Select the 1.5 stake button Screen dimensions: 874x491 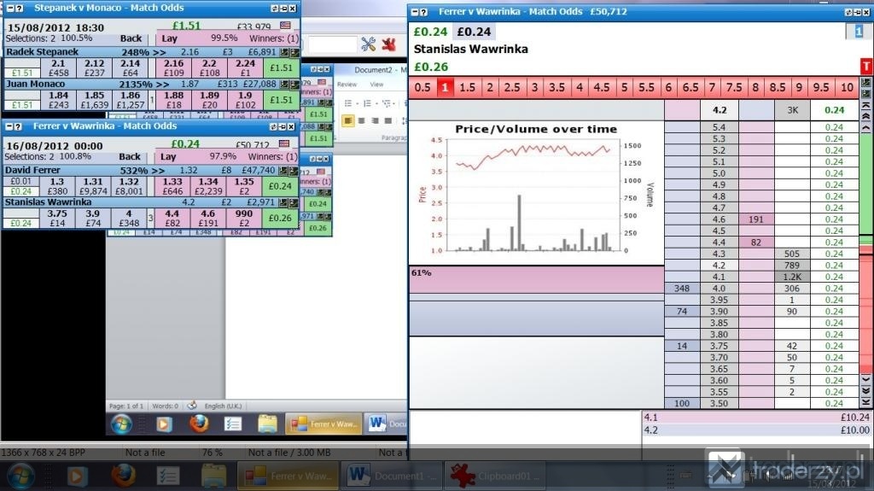[x=467, y=88]
